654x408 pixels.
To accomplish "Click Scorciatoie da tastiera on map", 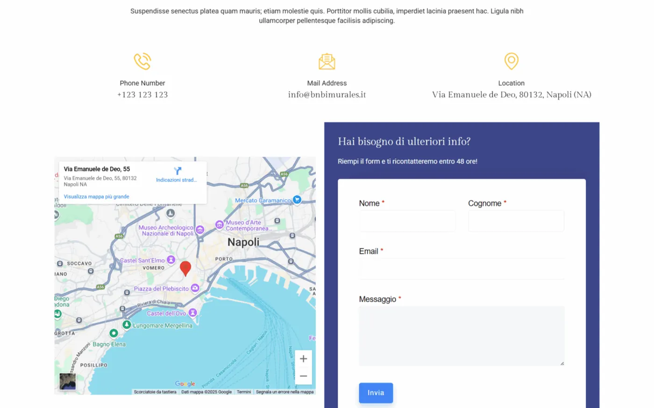I will pyautogui.click(x=155, y=392).
